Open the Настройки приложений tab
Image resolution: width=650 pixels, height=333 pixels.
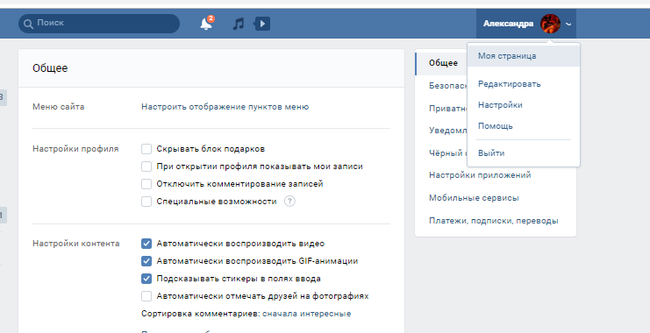(480, 175)
